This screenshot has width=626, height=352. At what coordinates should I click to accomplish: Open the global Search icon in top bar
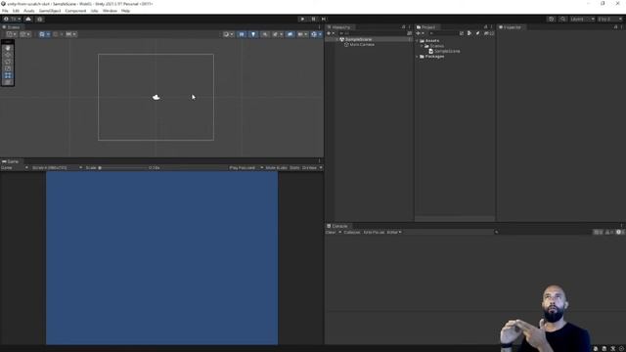point(562,19)
